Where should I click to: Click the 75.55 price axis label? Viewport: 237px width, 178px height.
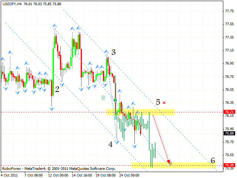tap(229, 155)
